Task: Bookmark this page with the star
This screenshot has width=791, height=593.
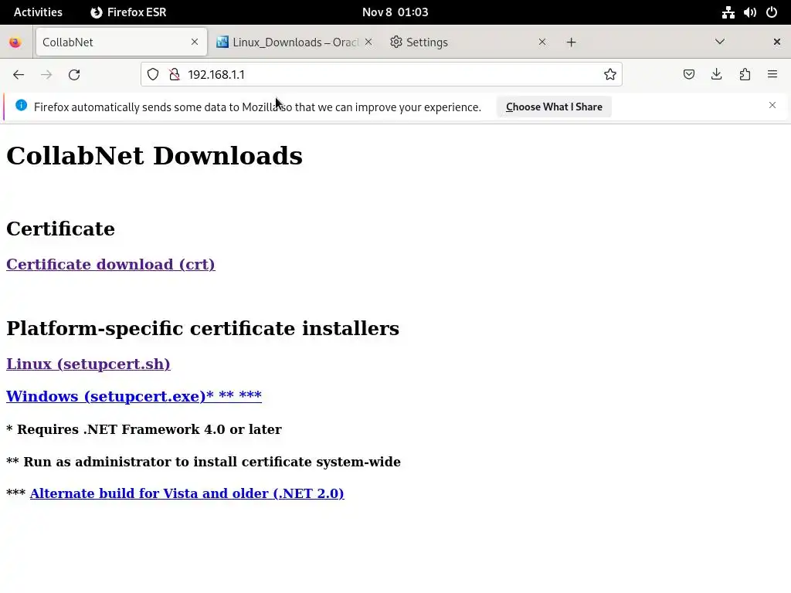Action: coord(610,75)
